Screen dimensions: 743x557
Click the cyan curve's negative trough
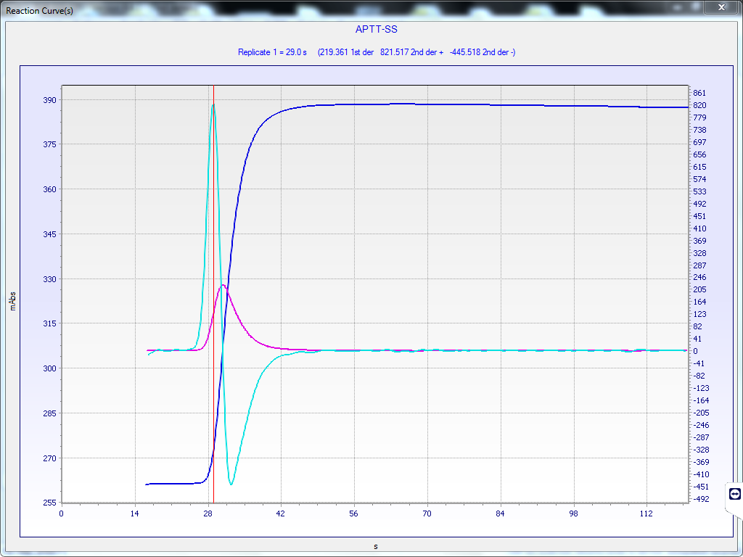pyautogui.click(x=231, y=484)
